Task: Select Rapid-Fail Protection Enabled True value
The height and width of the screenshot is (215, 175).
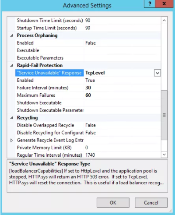Action: point(122,80)
